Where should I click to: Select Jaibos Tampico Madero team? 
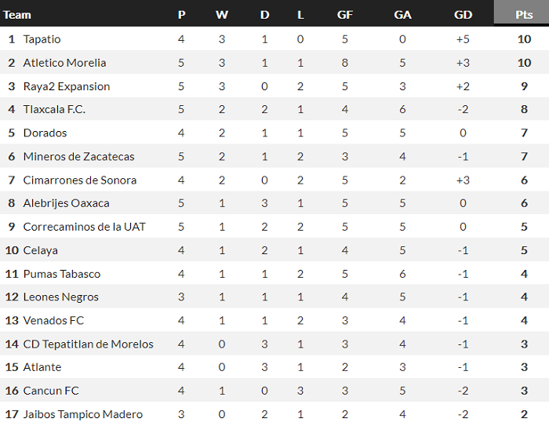pyautogui.click(x=82, y=414)
